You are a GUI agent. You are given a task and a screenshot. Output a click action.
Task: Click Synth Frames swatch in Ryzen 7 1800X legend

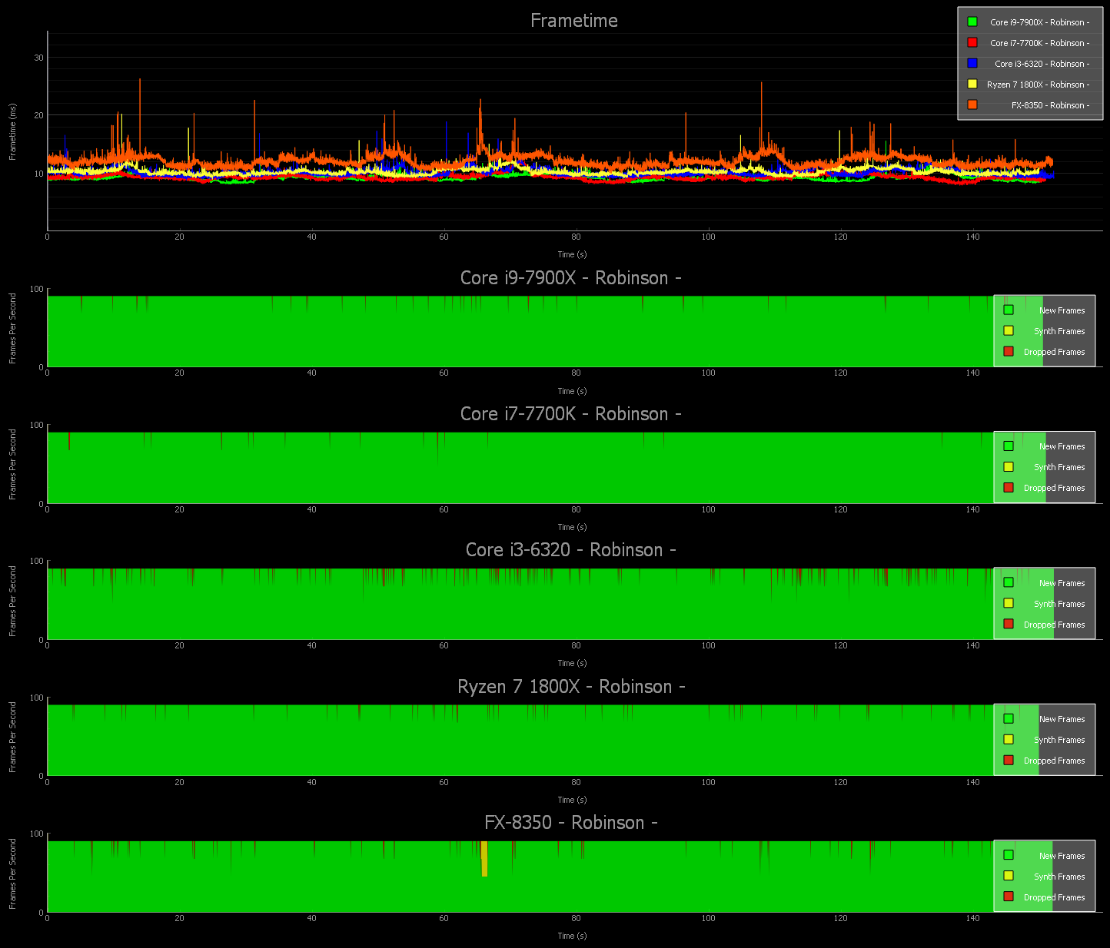(1009, 739)
